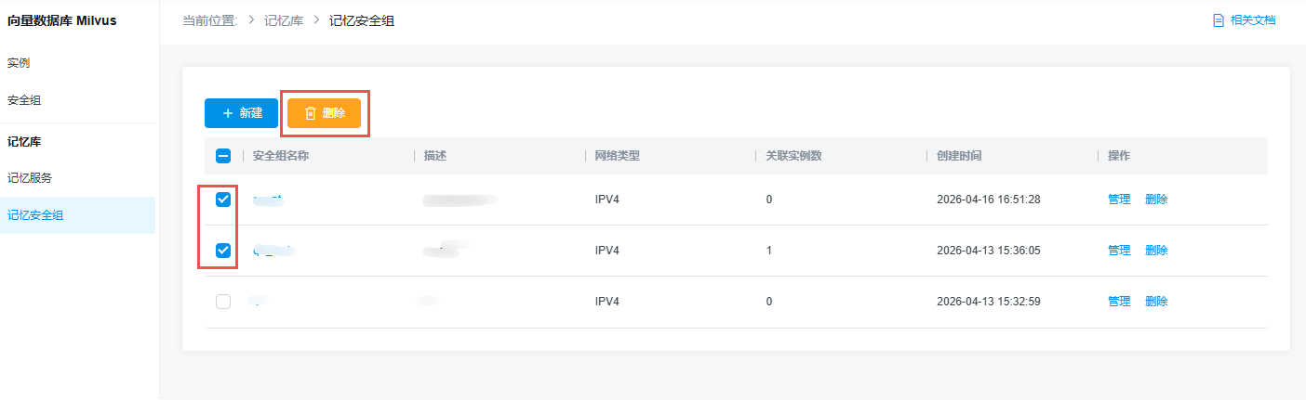Open 实例 in the sidebar
Image resolution: width=1306 pixels, height=400 pixels.
[19, 63]
